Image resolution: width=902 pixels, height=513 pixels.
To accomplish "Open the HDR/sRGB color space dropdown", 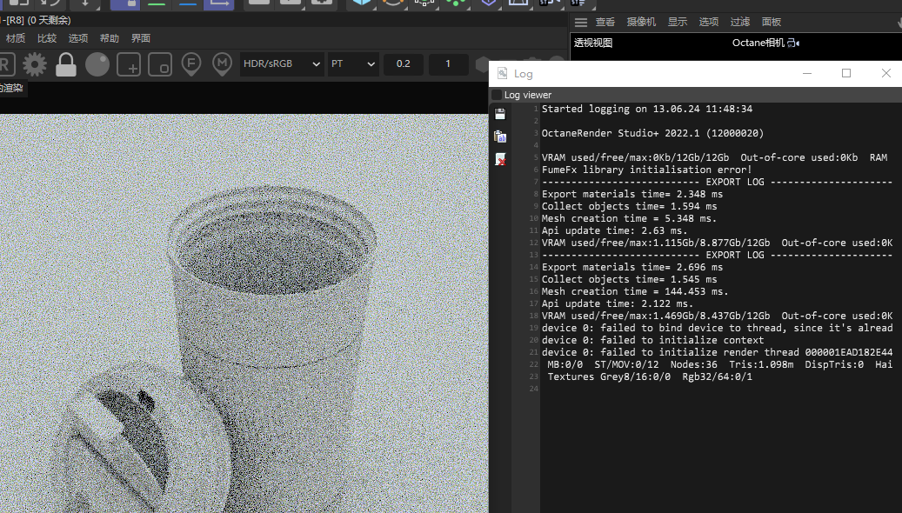I will coord(281,63).
